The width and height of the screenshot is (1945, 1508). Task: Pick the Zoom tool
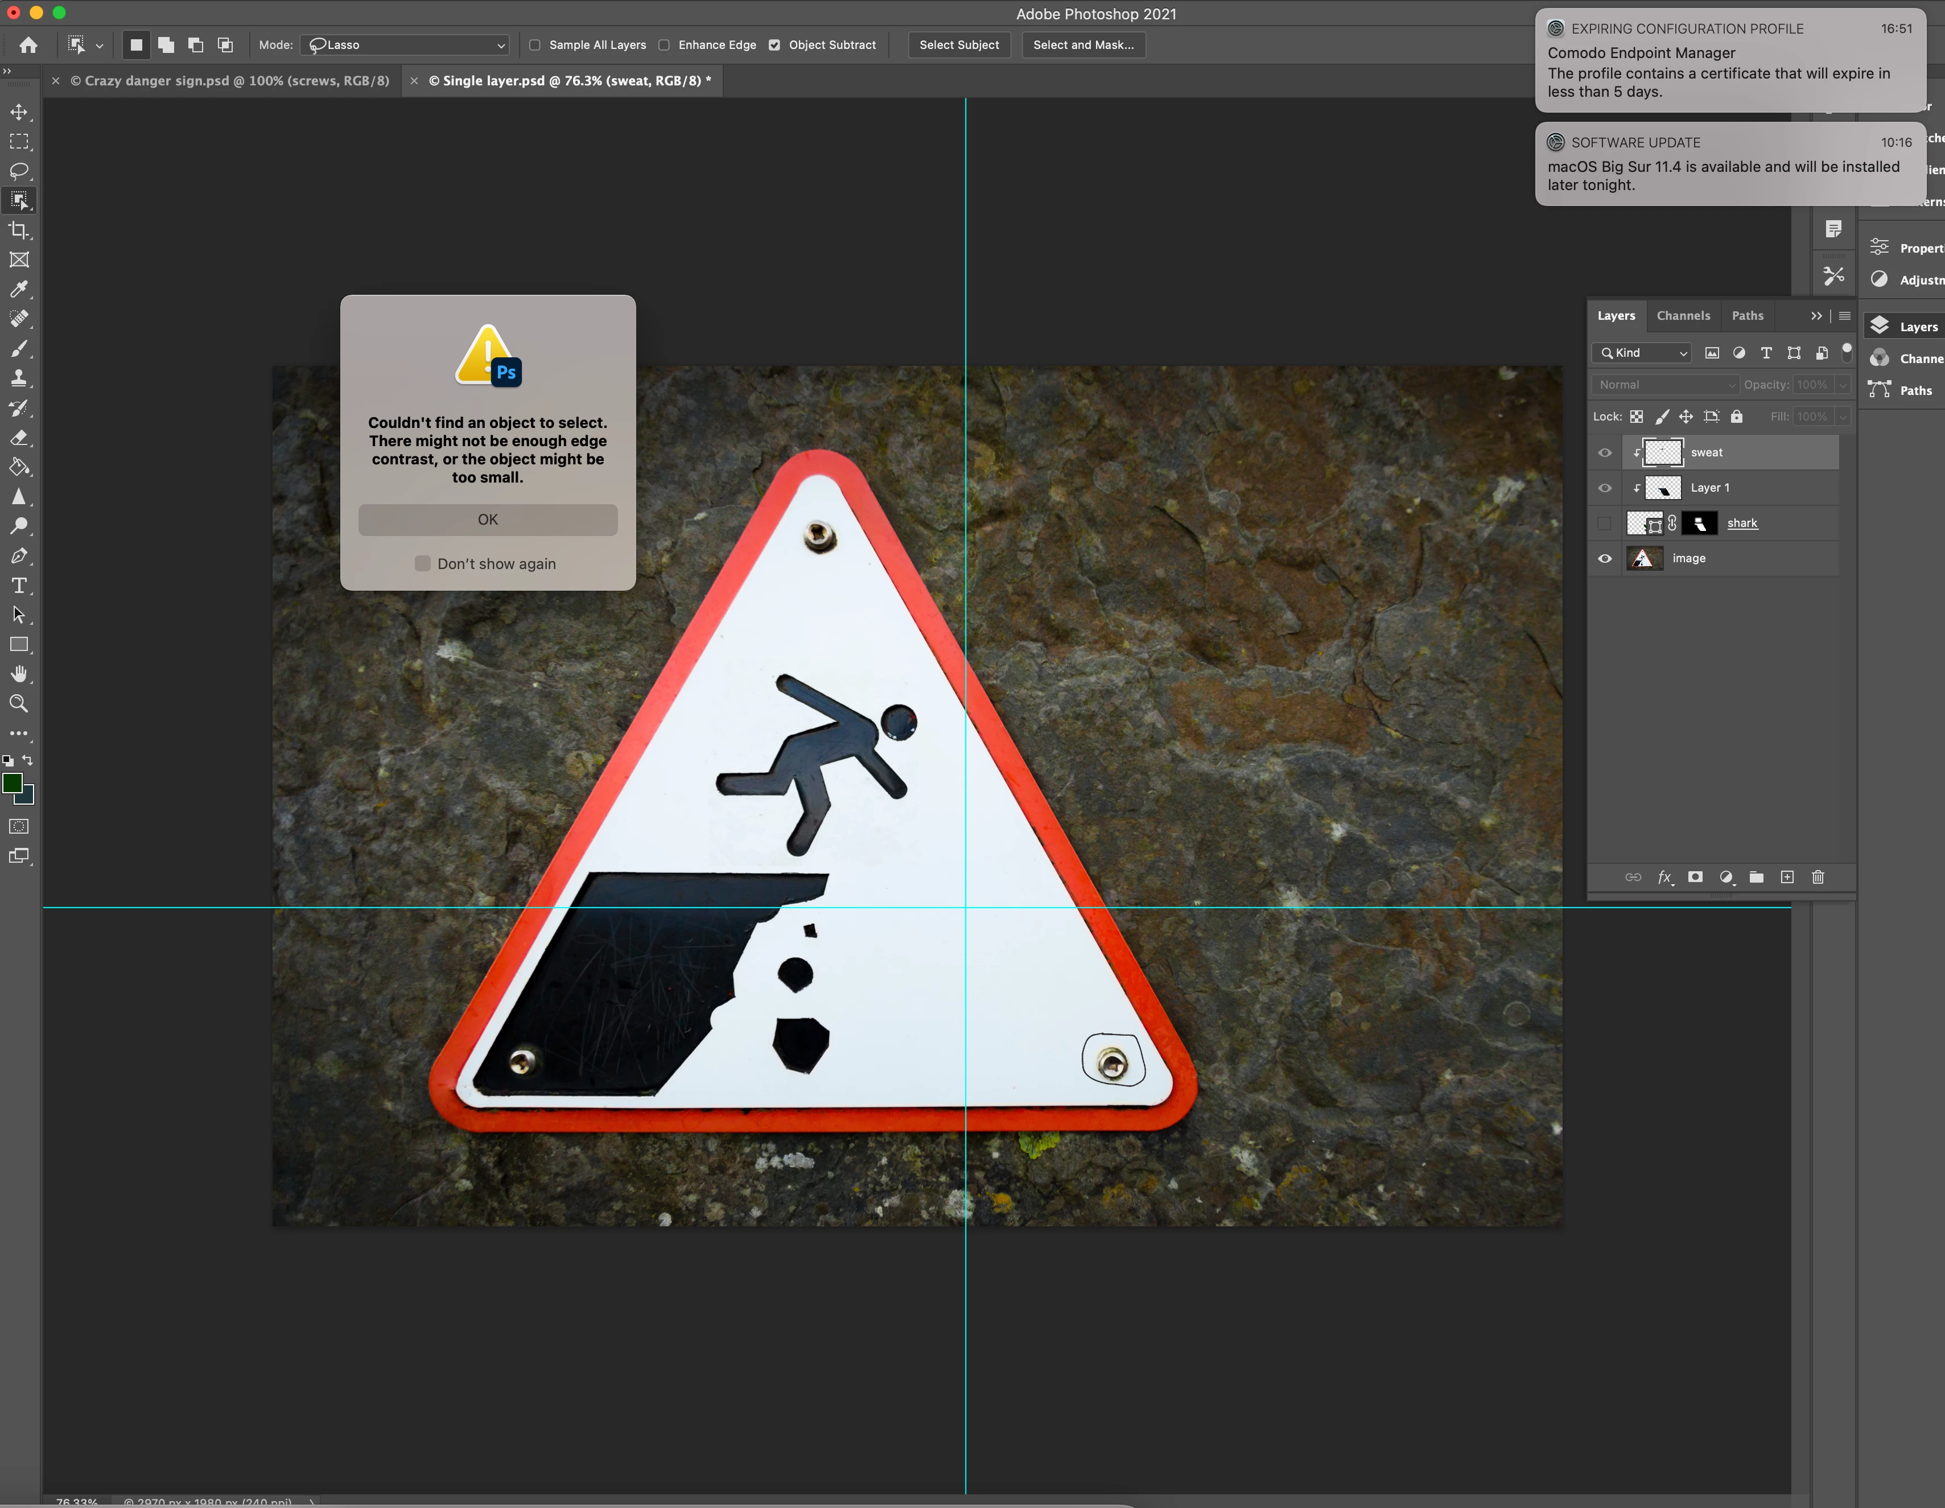click(19, 704)
